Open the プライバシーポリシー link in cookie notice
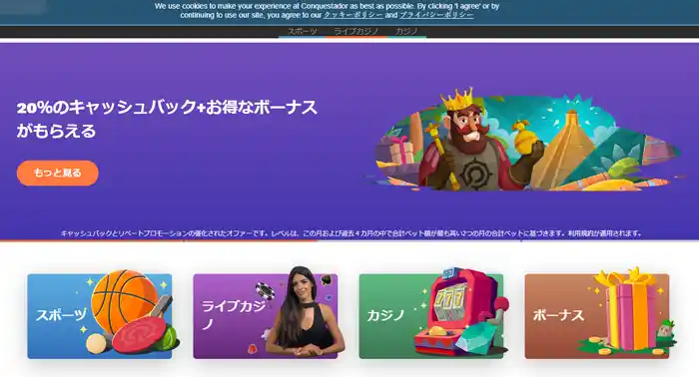Viewport: 699px width, 377px height. [x=436, y=15]
